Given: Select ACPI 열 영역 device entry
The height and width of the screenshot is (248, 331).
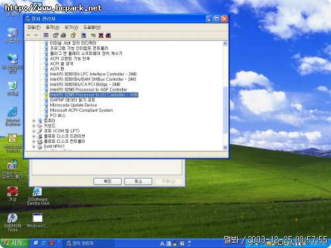Looking at the screenshot, I should (x=62, y=63).
